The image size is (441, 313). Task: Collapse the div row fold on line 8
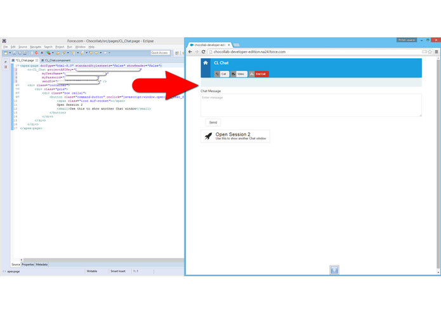(x=18, y=93)
